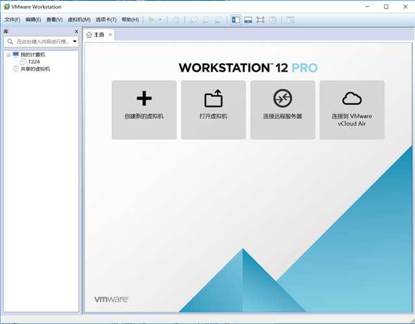Collapse the 我的计算机 tree node
415x324 pixels.
[8, 55]
